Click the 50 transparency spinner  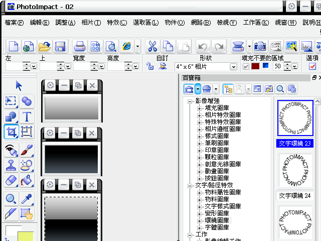tap(287, 66)
